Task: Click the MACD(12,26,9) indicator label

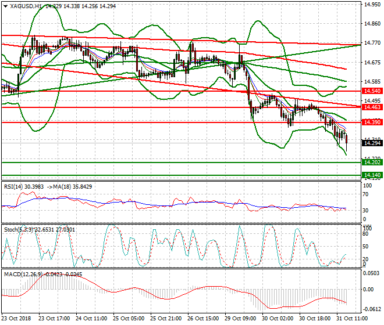Action: pyautogui.click(x=22, y=273)
